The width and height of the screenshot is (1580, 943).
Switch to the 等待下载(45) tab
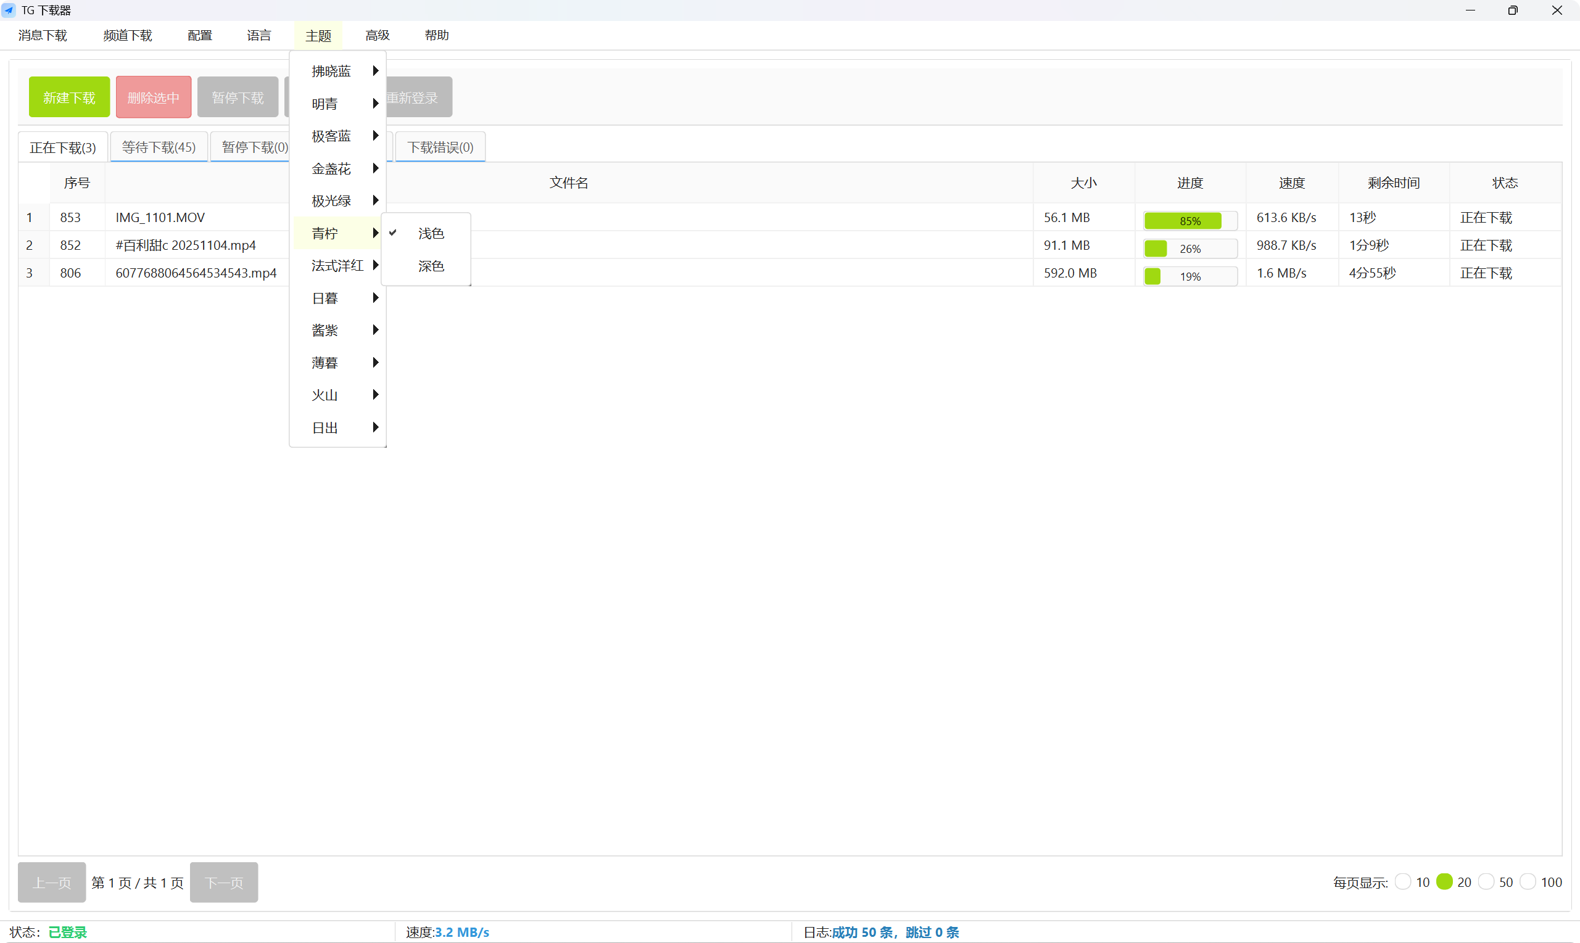(159, 146)
